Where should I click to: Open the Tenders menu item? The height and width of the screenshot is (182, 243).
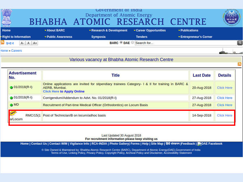click(141, 37)
